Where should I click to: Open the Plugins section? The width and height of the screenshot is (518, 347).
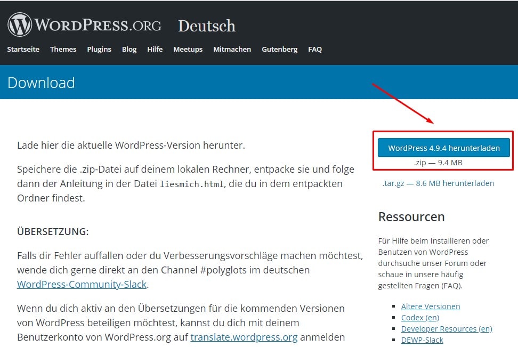(x=99, y=49)
